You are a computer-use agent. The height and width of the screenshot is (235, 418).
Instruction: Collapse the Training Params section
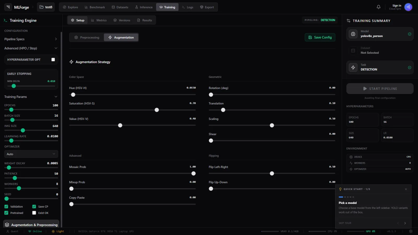(x=31, y=97)
